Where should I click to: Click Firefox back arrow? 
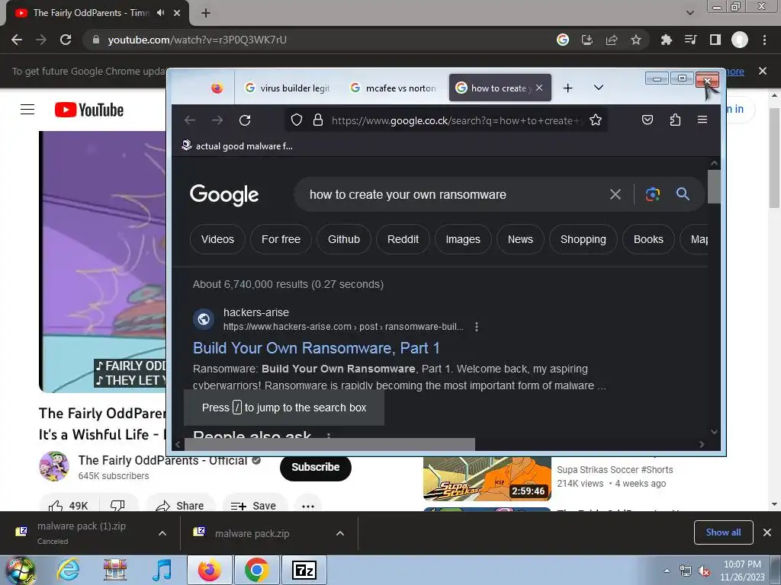190,120
